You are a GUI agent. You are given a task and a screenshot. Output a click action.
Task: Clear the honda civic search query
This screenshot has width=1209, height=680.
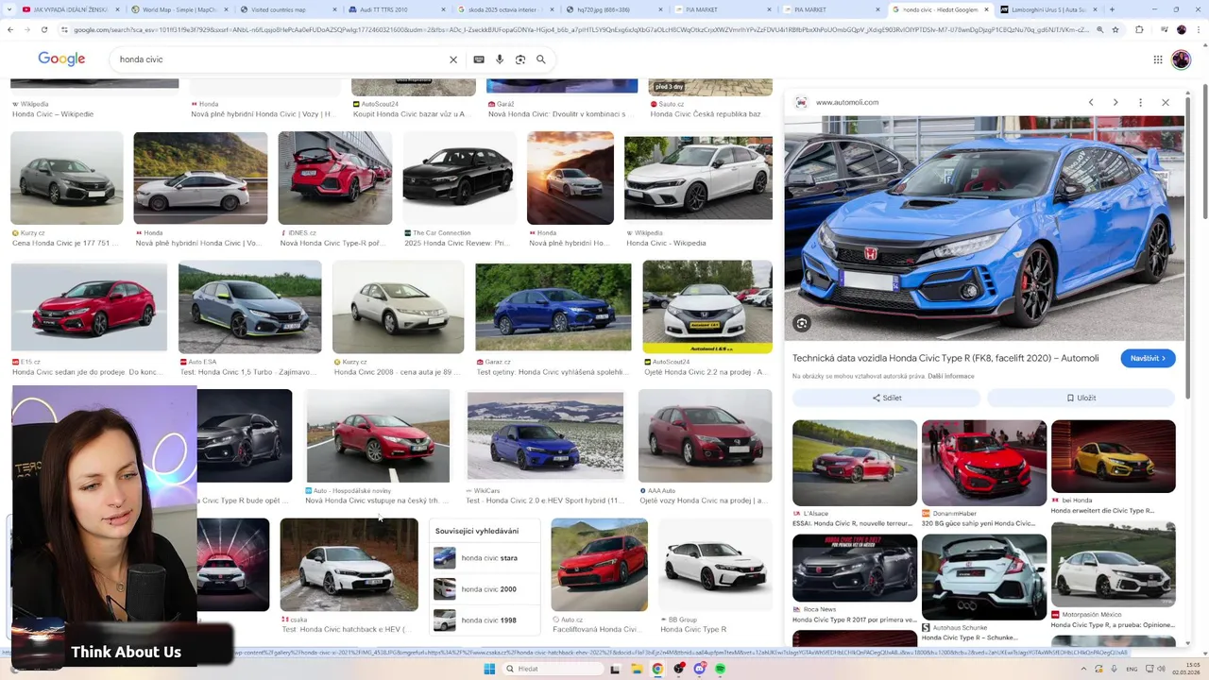click(453, 59)
